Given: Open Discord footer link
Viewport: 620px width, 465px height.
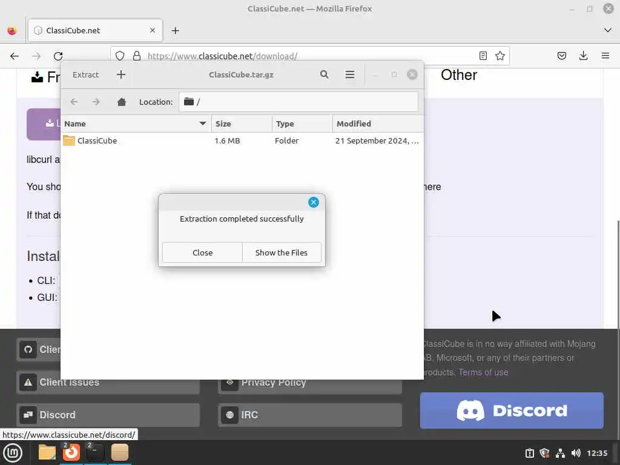Looking at the screenshot, I should tap(108, 415).
